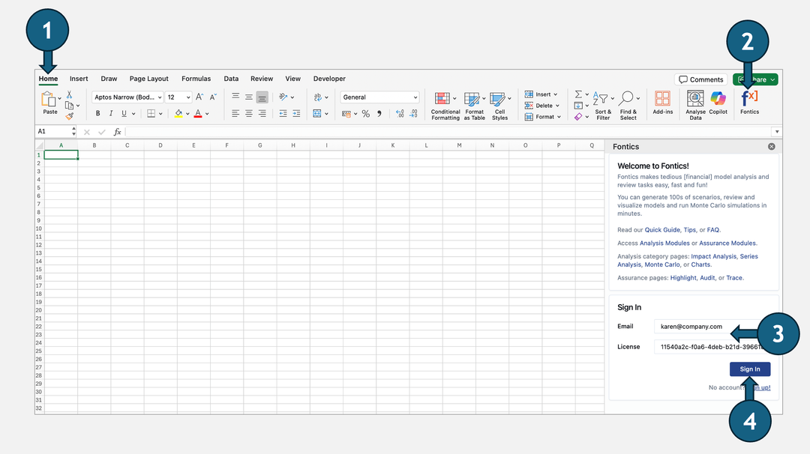Click the Insert Function fx icon
810x454 pixels.
[117, 132]
